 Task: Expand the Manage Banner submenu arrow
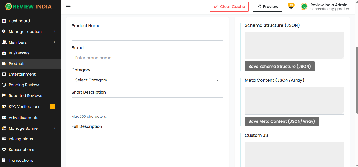click(x=54, y=128)
